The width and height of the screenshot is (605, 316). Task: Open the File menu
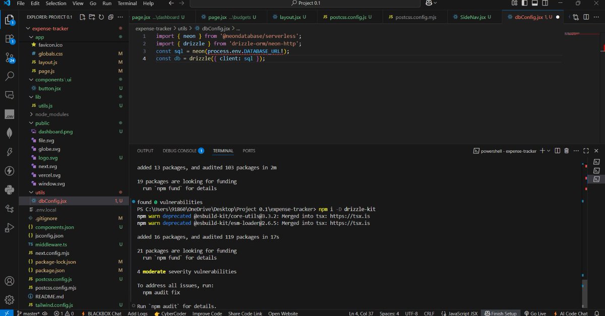coord(21,4)
